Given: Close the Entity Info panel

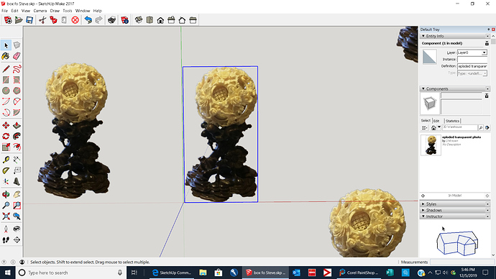Looking at the screenshot, I should 487,36.
